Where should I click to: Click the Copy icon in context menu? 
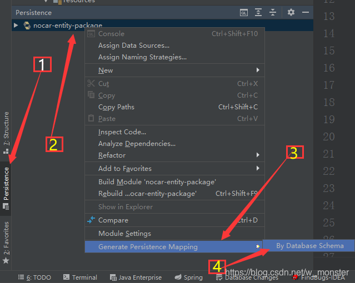click(x=91, y=94)
